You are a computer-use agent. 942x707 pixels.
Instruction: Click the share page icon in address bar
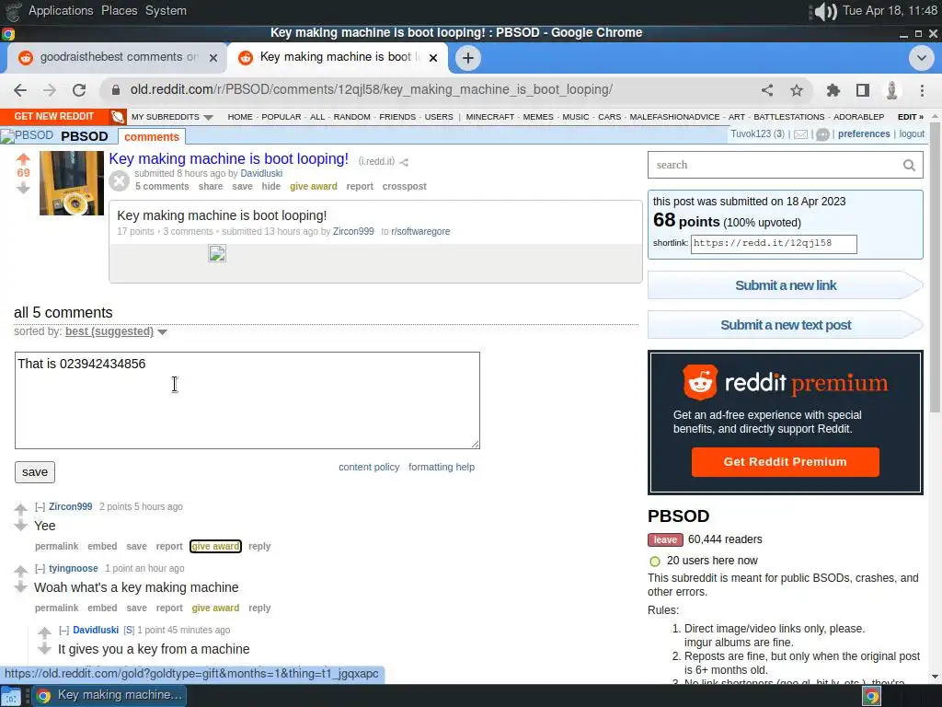coord(767,90)
